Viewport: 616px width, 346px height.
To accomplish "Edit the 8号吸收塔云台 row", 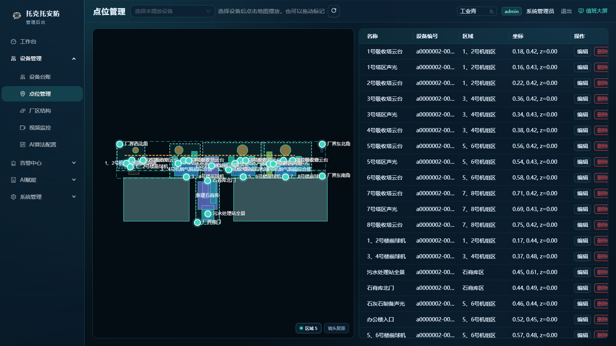I will [x=583, y=225].
